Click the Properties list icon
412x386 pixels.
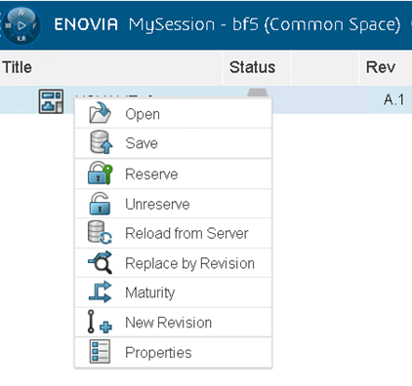coord(100,351)
